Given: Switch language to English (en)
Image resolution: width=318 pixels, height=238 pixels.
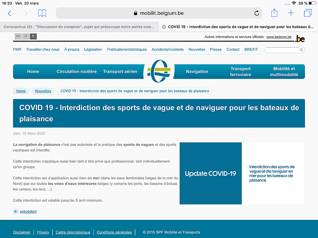Looking at the screenshot, I should (18, 36).
